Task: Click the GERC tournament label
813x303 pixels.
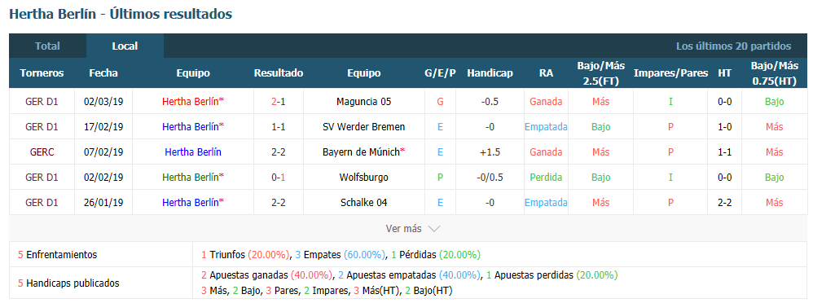Action: point(42,152)
